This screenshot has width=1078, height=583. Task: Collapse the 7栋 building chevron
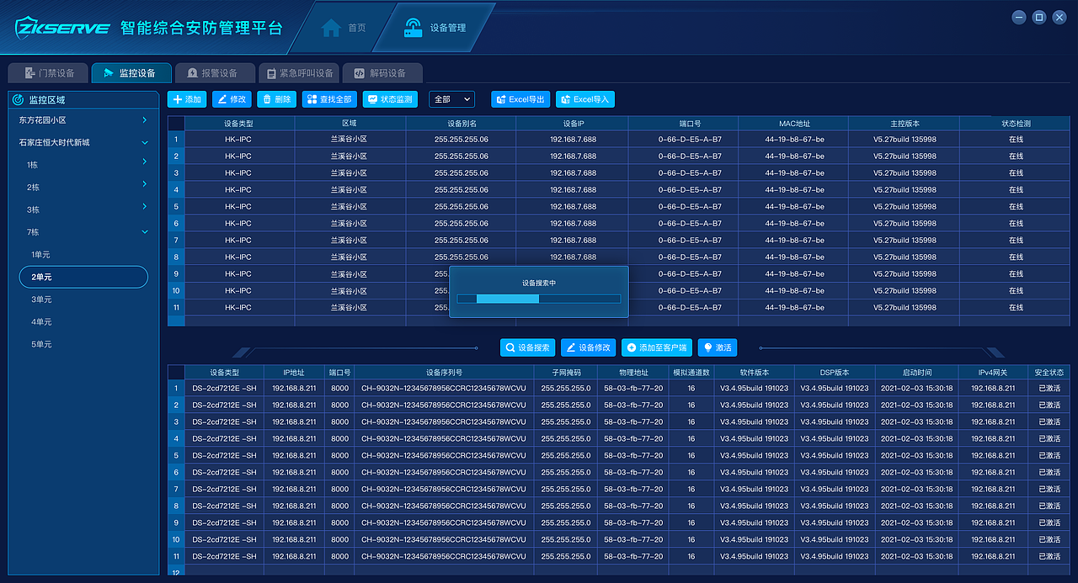click(145, 231)
